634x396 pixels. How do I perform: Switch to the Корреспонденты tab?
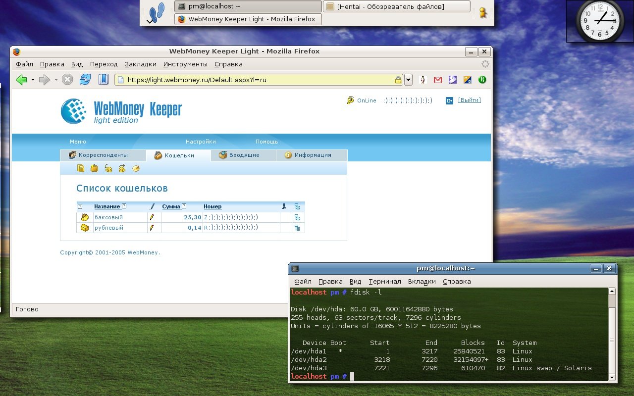103,155
